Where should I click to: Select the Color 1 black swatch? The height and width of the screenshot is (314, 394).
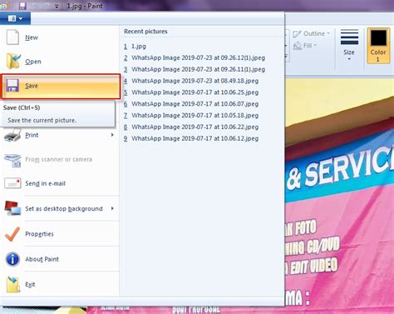pyautogui.click(x=378, y=37)
